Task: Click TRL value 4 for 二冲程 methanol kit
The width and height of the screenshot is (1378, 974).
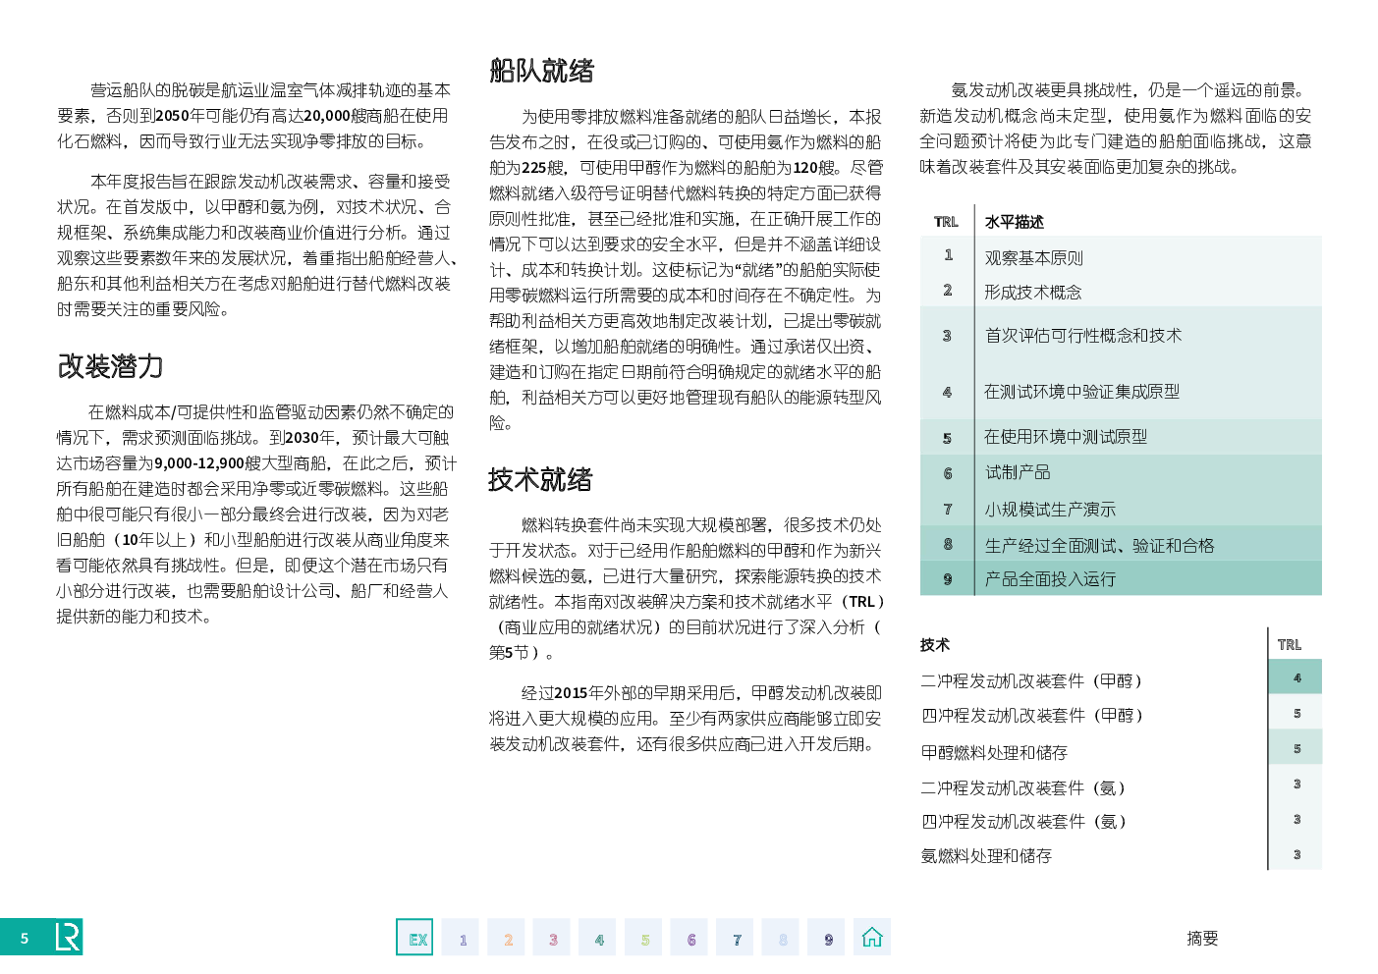Action: pyautogui.click(x=1296, y=678)
